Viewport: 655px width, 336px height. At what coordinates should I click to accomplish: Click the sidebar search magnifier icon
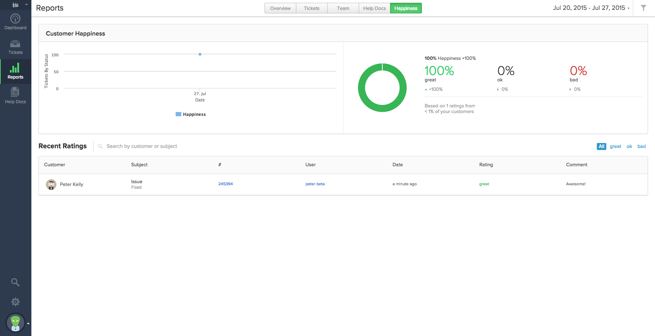(15, 282)
